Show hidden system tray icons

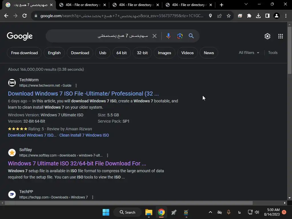(x=210, y=212)
